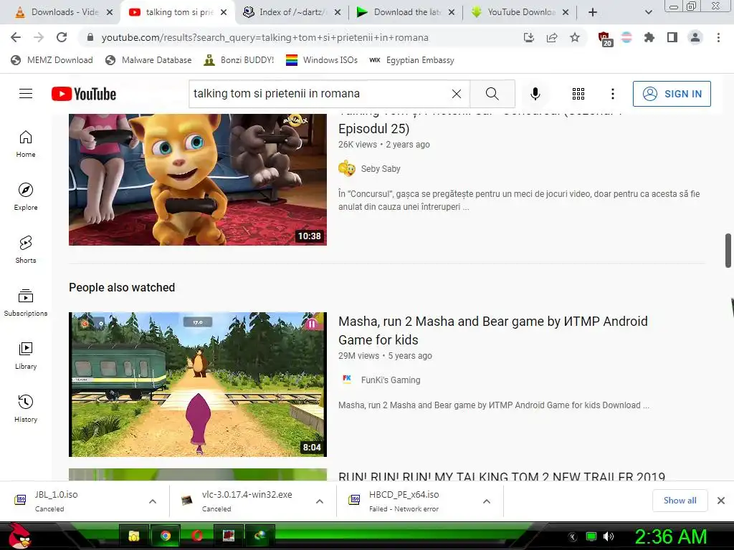Expand options for JBL_1.0.iso download

(x=153, y=501)
